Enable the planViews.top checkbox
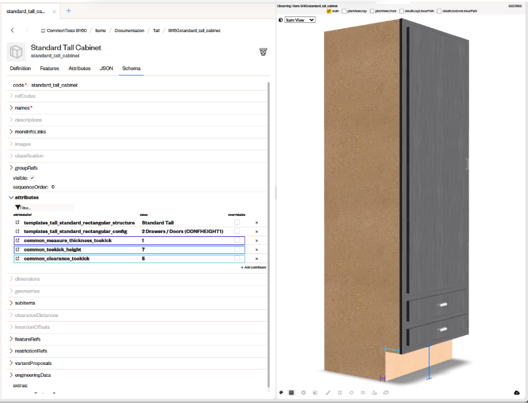This screenshot has width=528, height=403. pyautogui.click(x=344, y=11)
